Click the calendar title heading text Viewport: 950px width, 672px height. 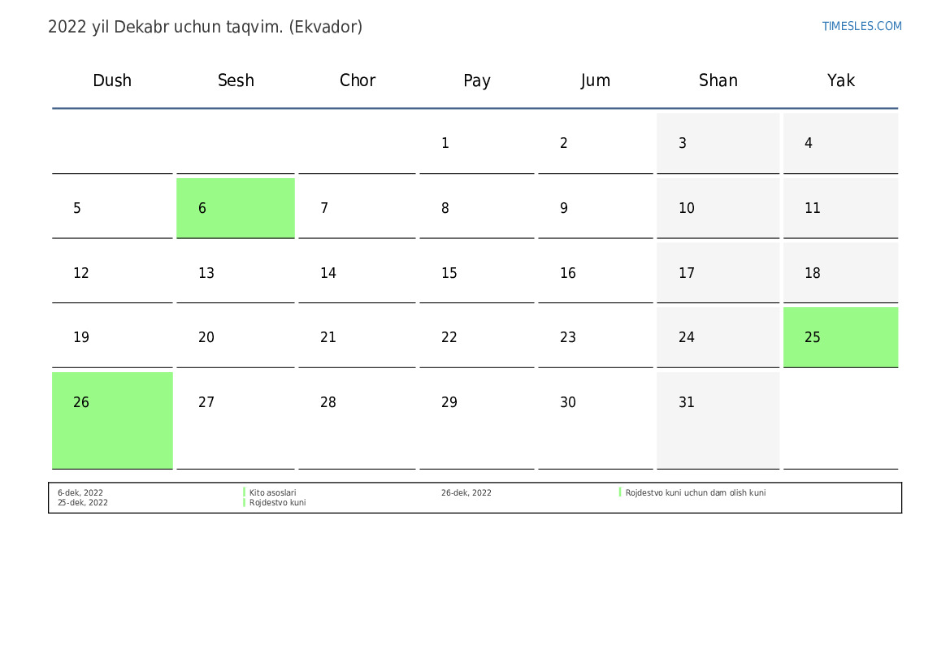coord(205,27)
